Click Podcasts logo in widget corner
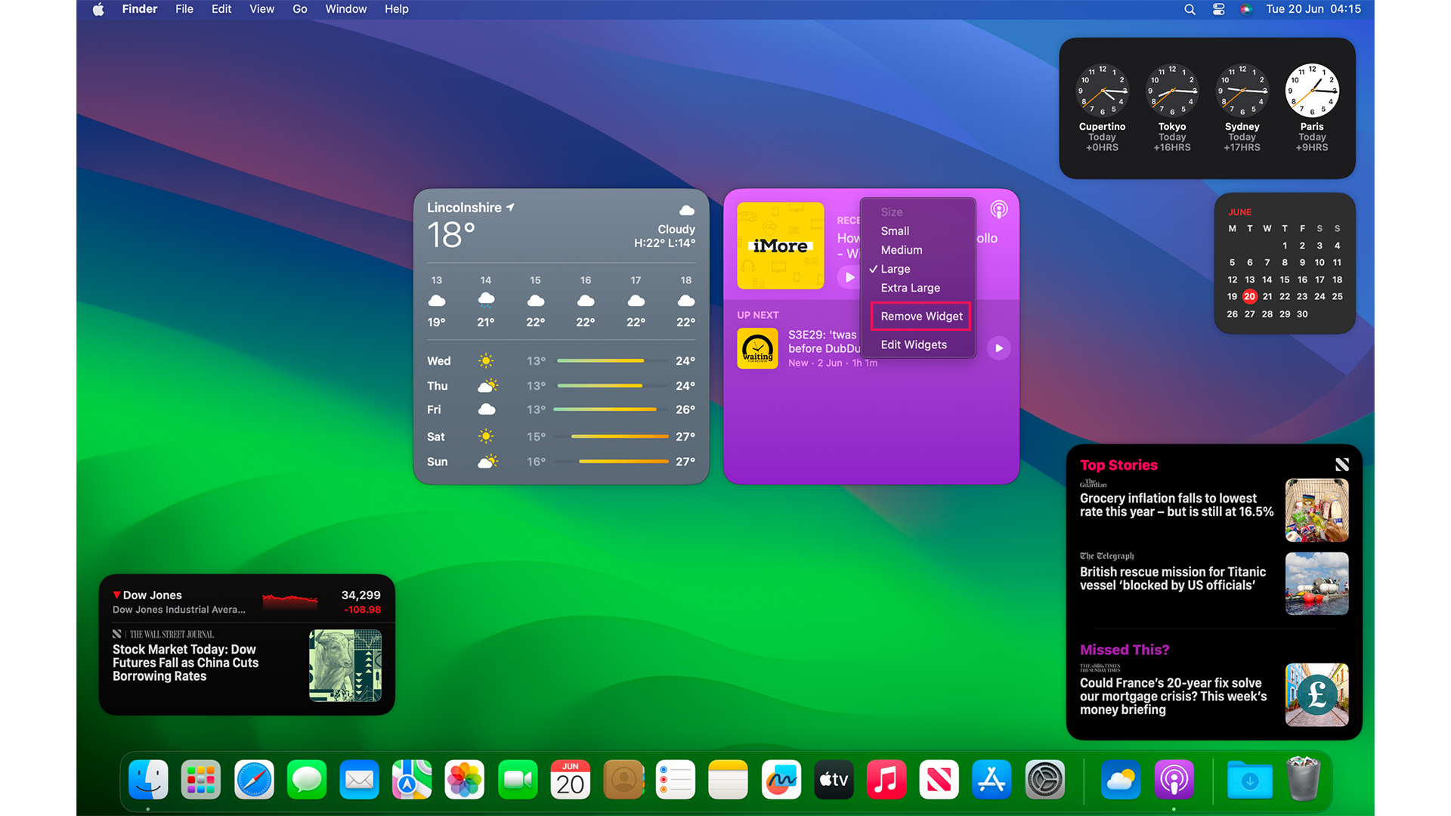 click(999, 209)
